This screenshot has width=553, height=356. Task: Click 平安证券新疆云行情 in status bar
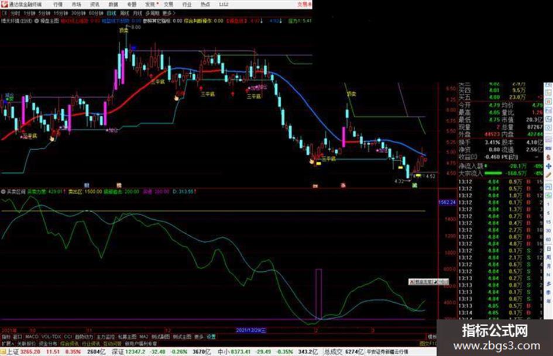tap(387, 352)
